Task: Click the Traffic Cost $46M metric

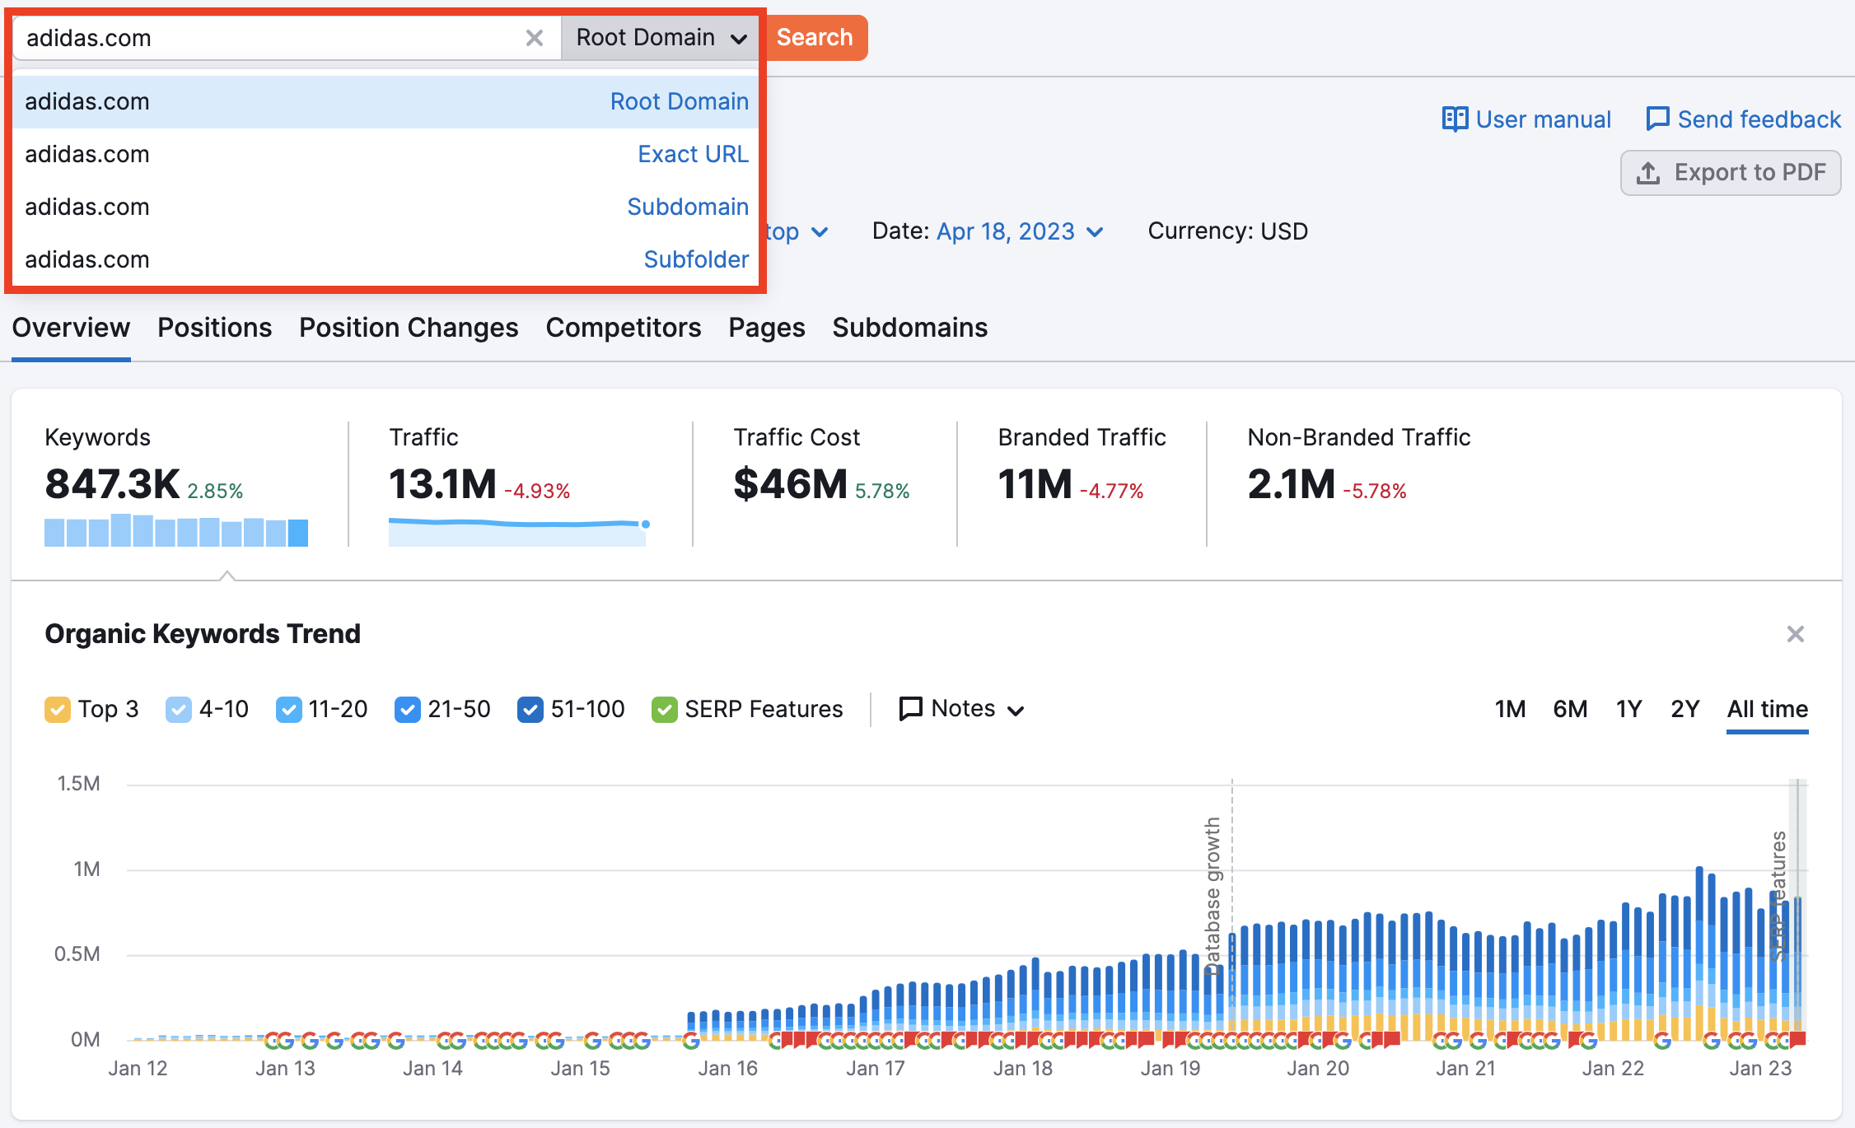Action: tap(791, 483)
